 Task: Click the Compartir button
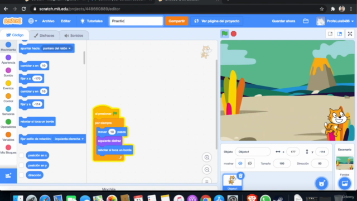pyautogui.click(x=177, y=21)
